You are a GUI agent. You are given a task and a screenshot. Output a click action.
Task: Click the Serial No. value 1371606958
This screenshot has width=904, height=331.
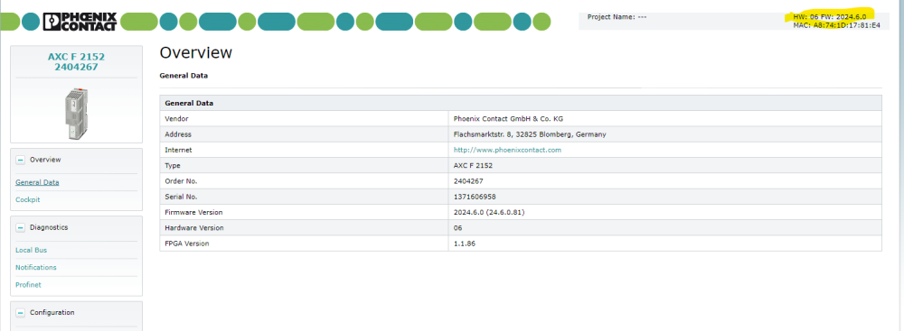[476, 197]
